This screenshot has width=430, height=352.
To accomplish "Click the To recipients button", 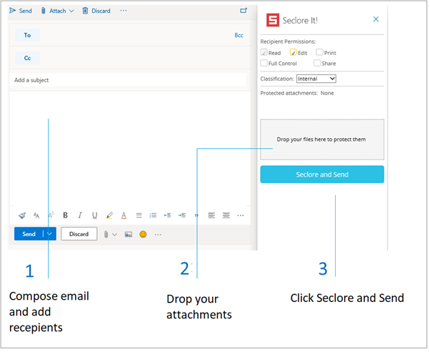I will coord(27,35).
